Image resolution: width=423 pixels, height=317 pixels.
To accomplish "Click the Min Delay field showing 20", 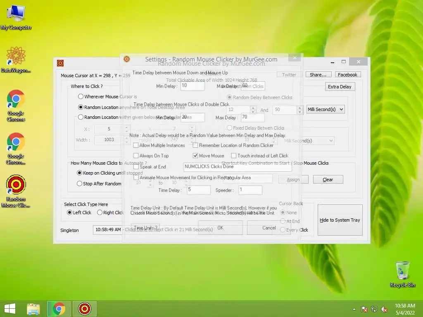I will [192, 117].
